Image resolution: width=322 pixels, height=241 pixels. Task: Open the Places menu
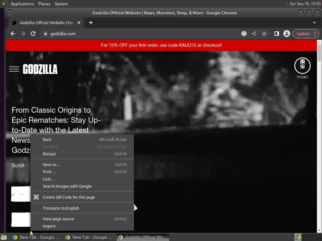coord(44,4)
